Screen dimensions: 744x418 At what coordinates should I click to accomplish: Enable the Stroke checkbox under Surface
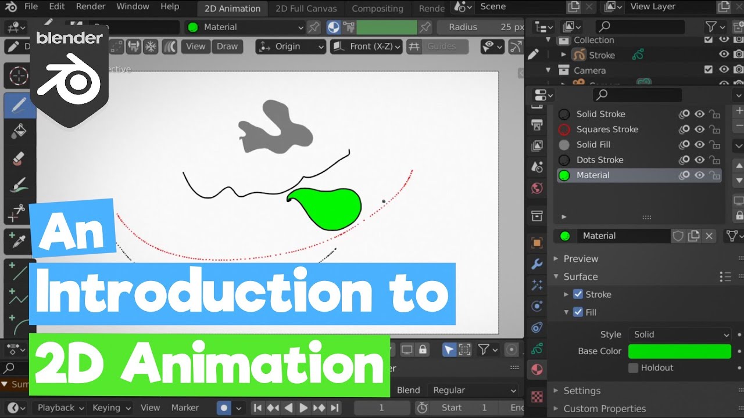point(578,294)
